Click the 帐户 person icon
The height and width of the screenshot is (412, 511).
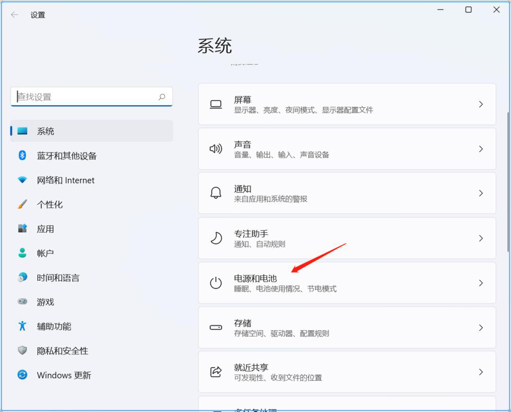click(x=22, y=253)
